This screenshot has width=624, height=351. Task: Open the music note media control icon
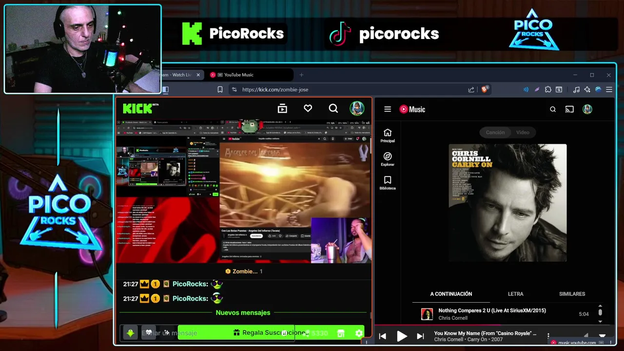[576, 90]
